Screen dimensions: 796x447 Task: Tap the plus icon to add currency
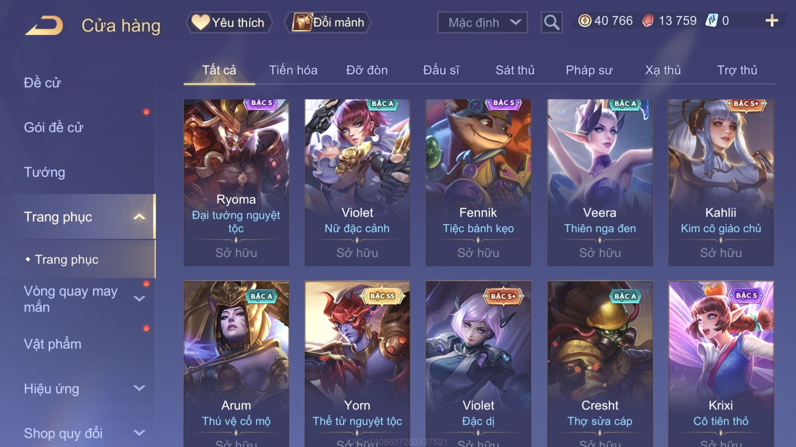point(771,21)
